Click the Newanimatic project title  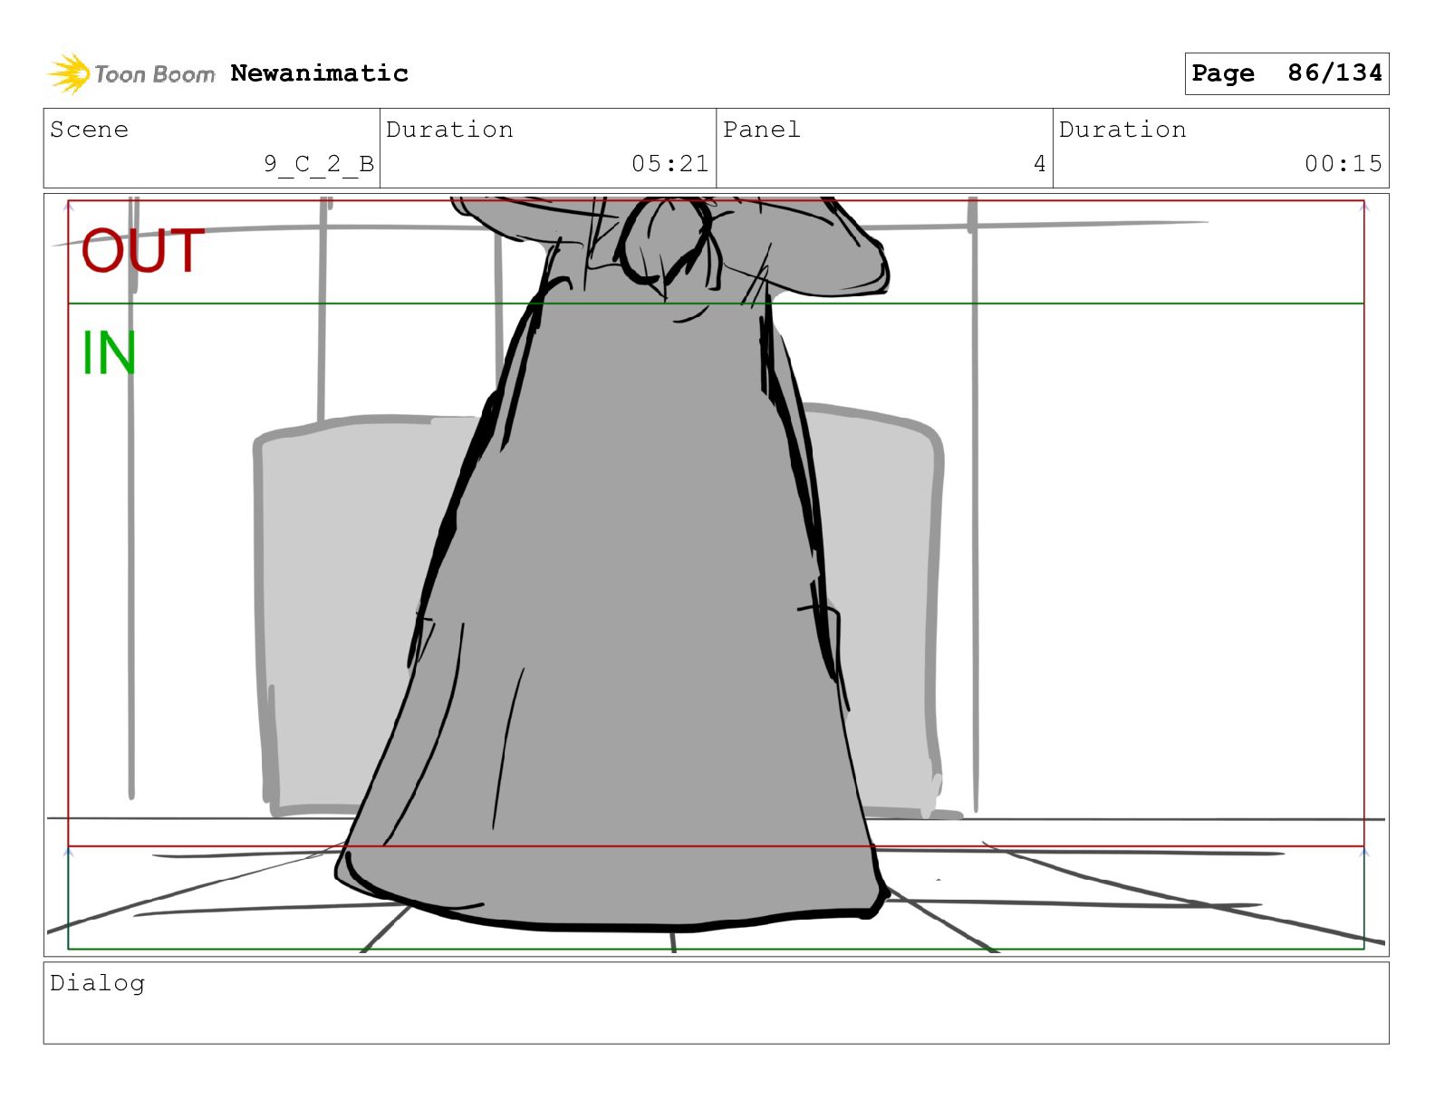click(x=319, y=73)
